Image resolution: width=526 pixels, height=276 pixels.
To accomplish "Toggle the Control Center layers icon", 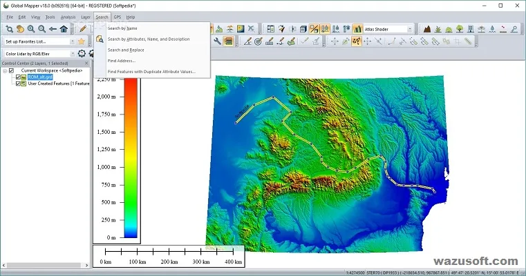I will (229, 41).
